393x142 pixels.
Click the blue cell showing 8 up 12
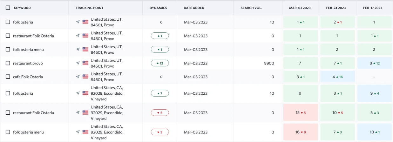(x=375, y=63)
